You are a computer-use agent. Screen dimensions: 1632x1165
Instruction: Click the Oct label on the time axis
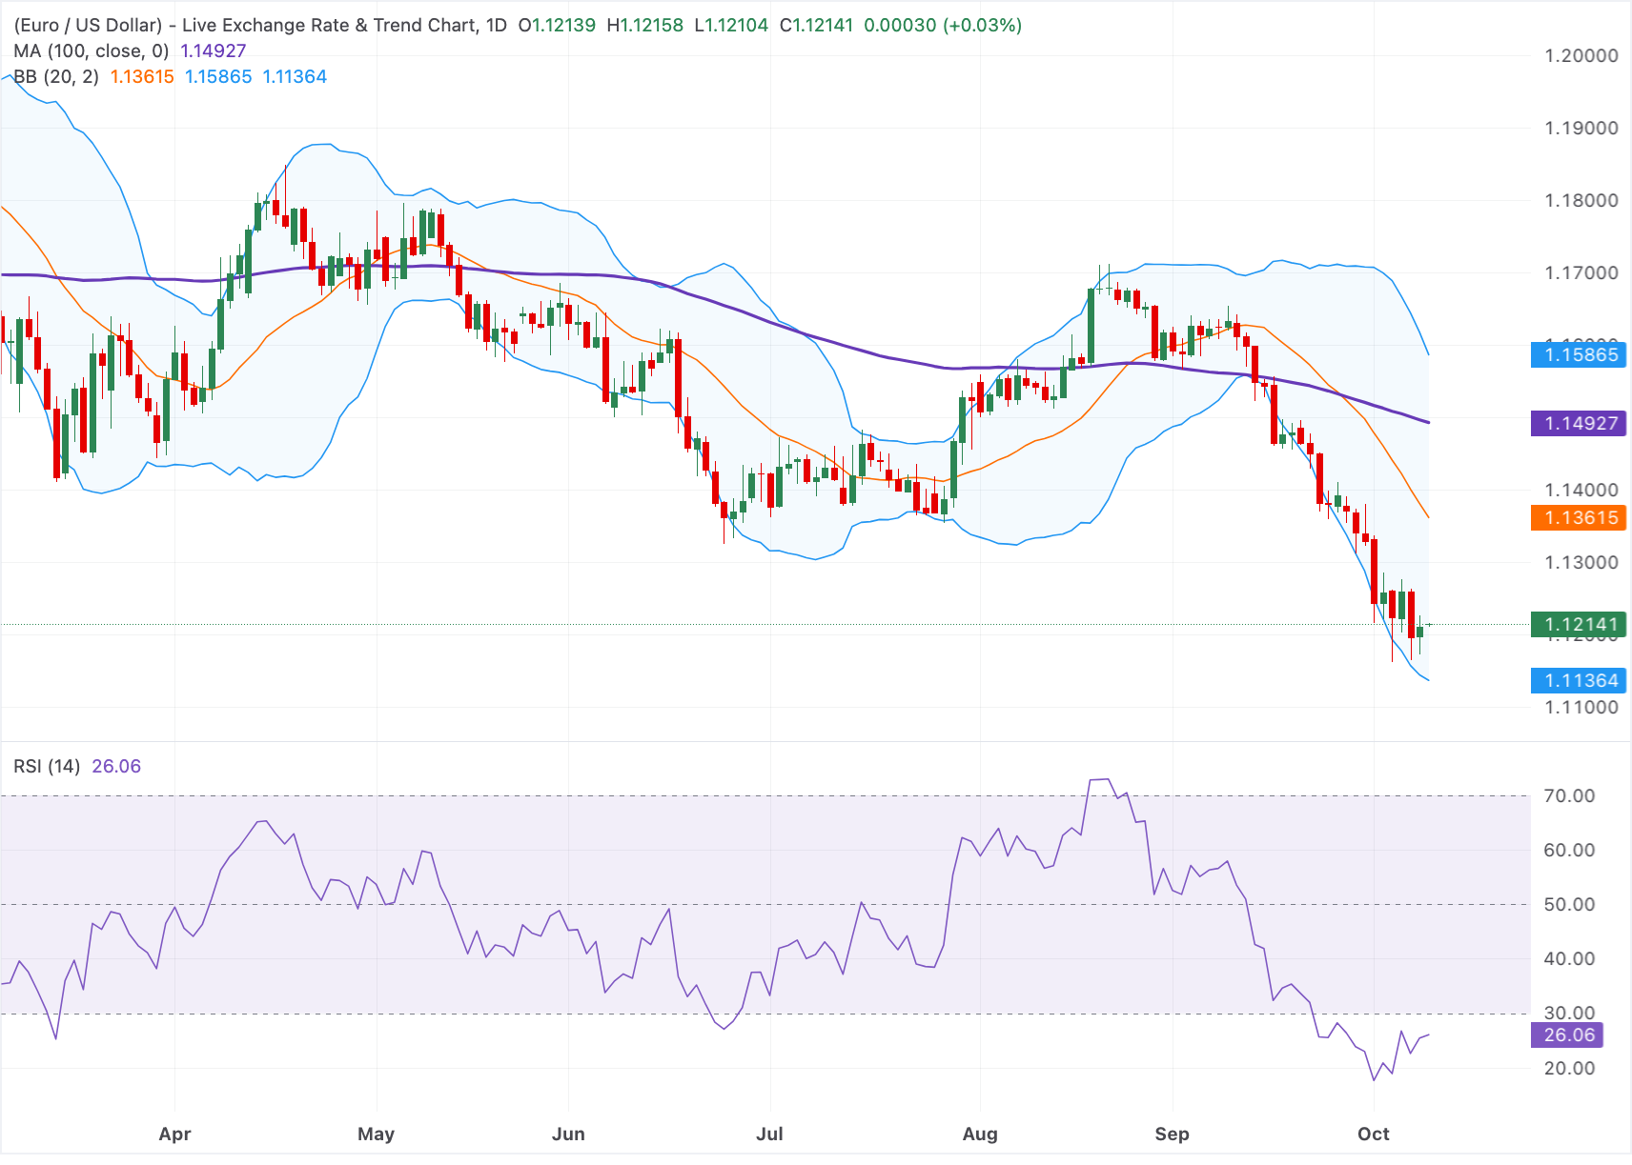pyautogui.click(x=1374, y=1134)
